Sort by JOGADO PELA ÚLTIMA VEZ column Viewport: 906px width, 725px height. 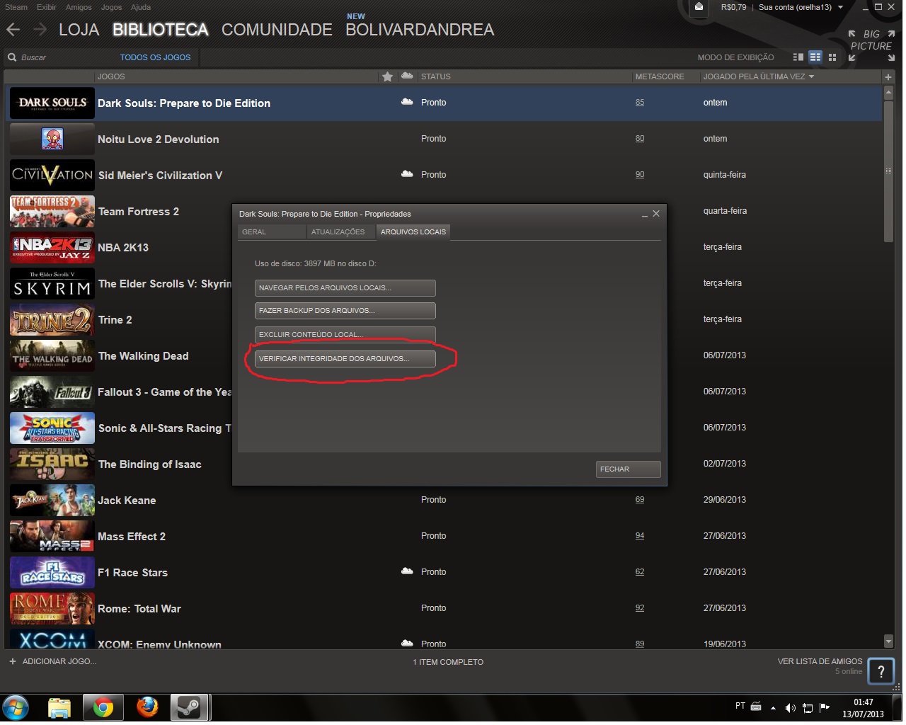(x=759, y=76)
